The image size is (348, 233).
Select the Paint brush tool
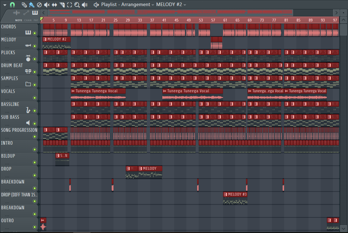(31, 5)
